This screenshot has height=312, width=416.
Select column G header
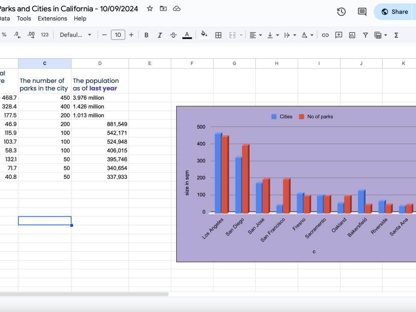coord(234,63)
